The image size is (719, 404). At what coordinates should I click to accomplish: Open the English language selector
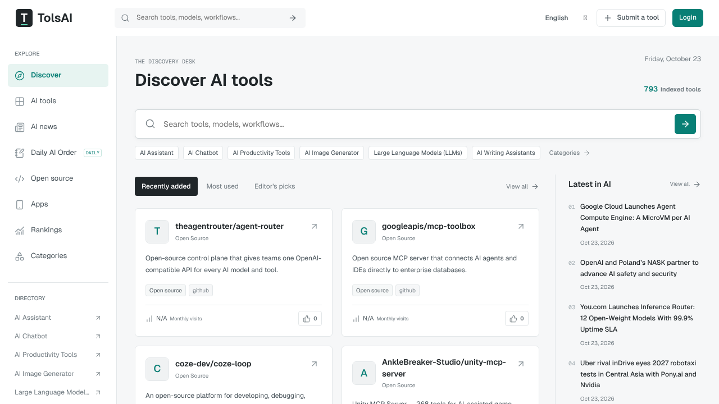[x=557, y=18]
